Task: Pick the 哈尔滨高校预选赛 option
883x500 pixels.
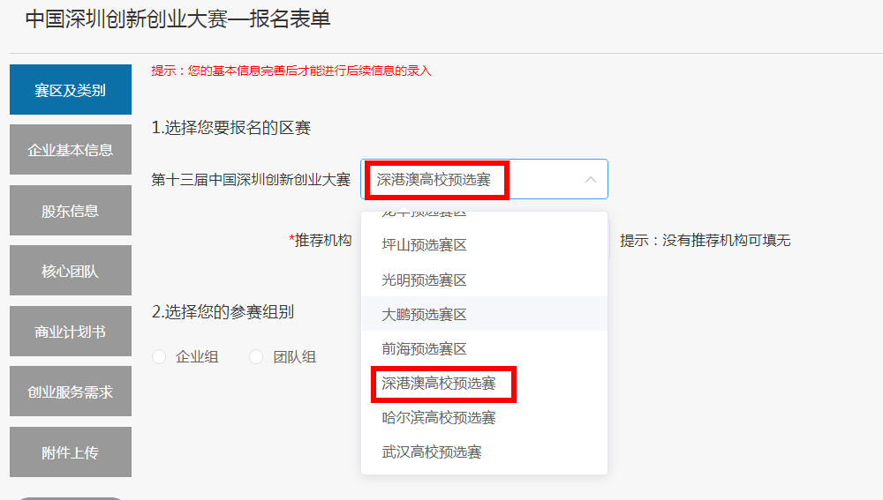Action: tap(439, 417)
